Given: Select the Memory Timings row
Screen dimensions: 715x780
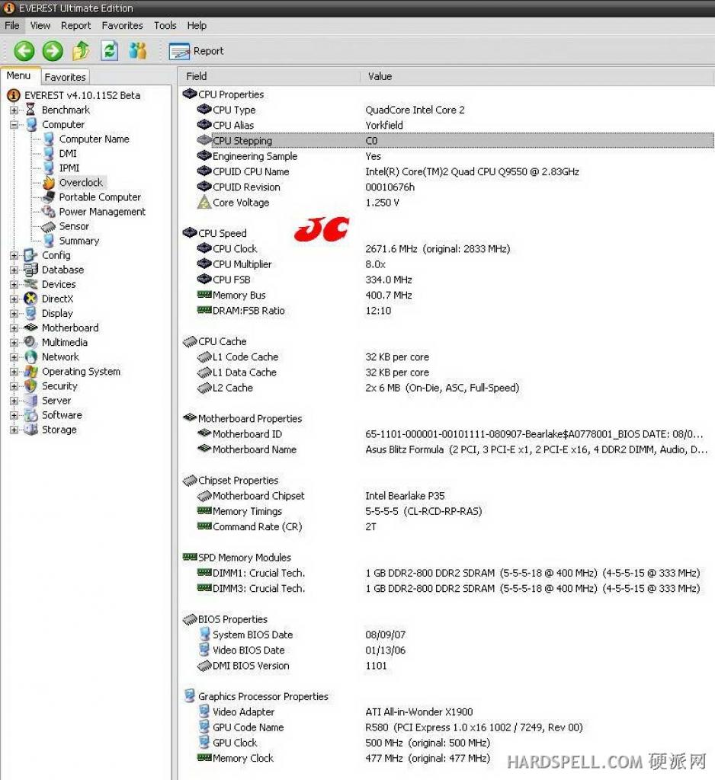Looking at the screenshot, I should [455, 511].
